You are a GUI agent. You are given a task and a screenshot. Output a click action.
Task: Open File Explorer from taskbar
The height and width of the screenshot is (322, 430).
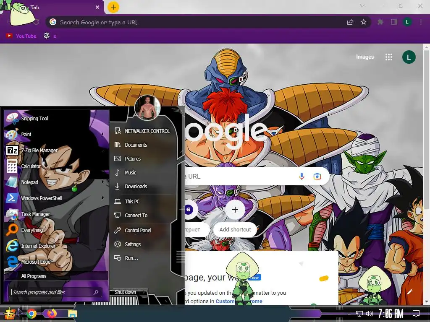[73, 314]
